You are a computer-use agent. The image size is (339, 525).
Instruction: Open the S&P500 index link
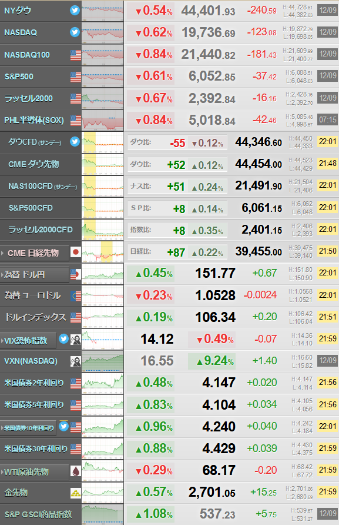19,77
